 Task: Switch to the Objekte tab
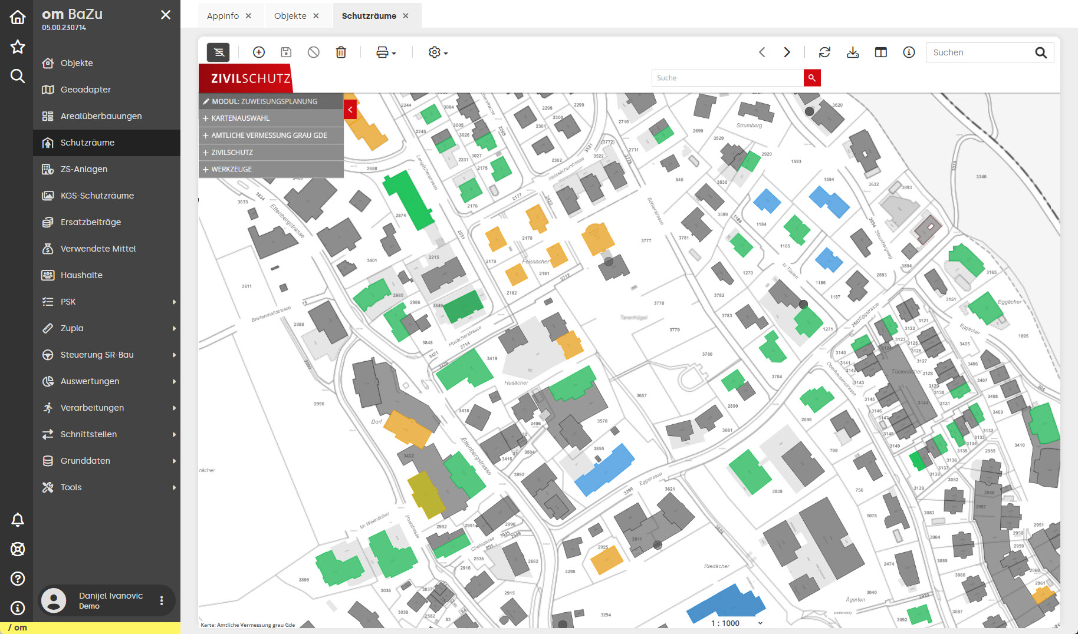click(x=290, y=16)
